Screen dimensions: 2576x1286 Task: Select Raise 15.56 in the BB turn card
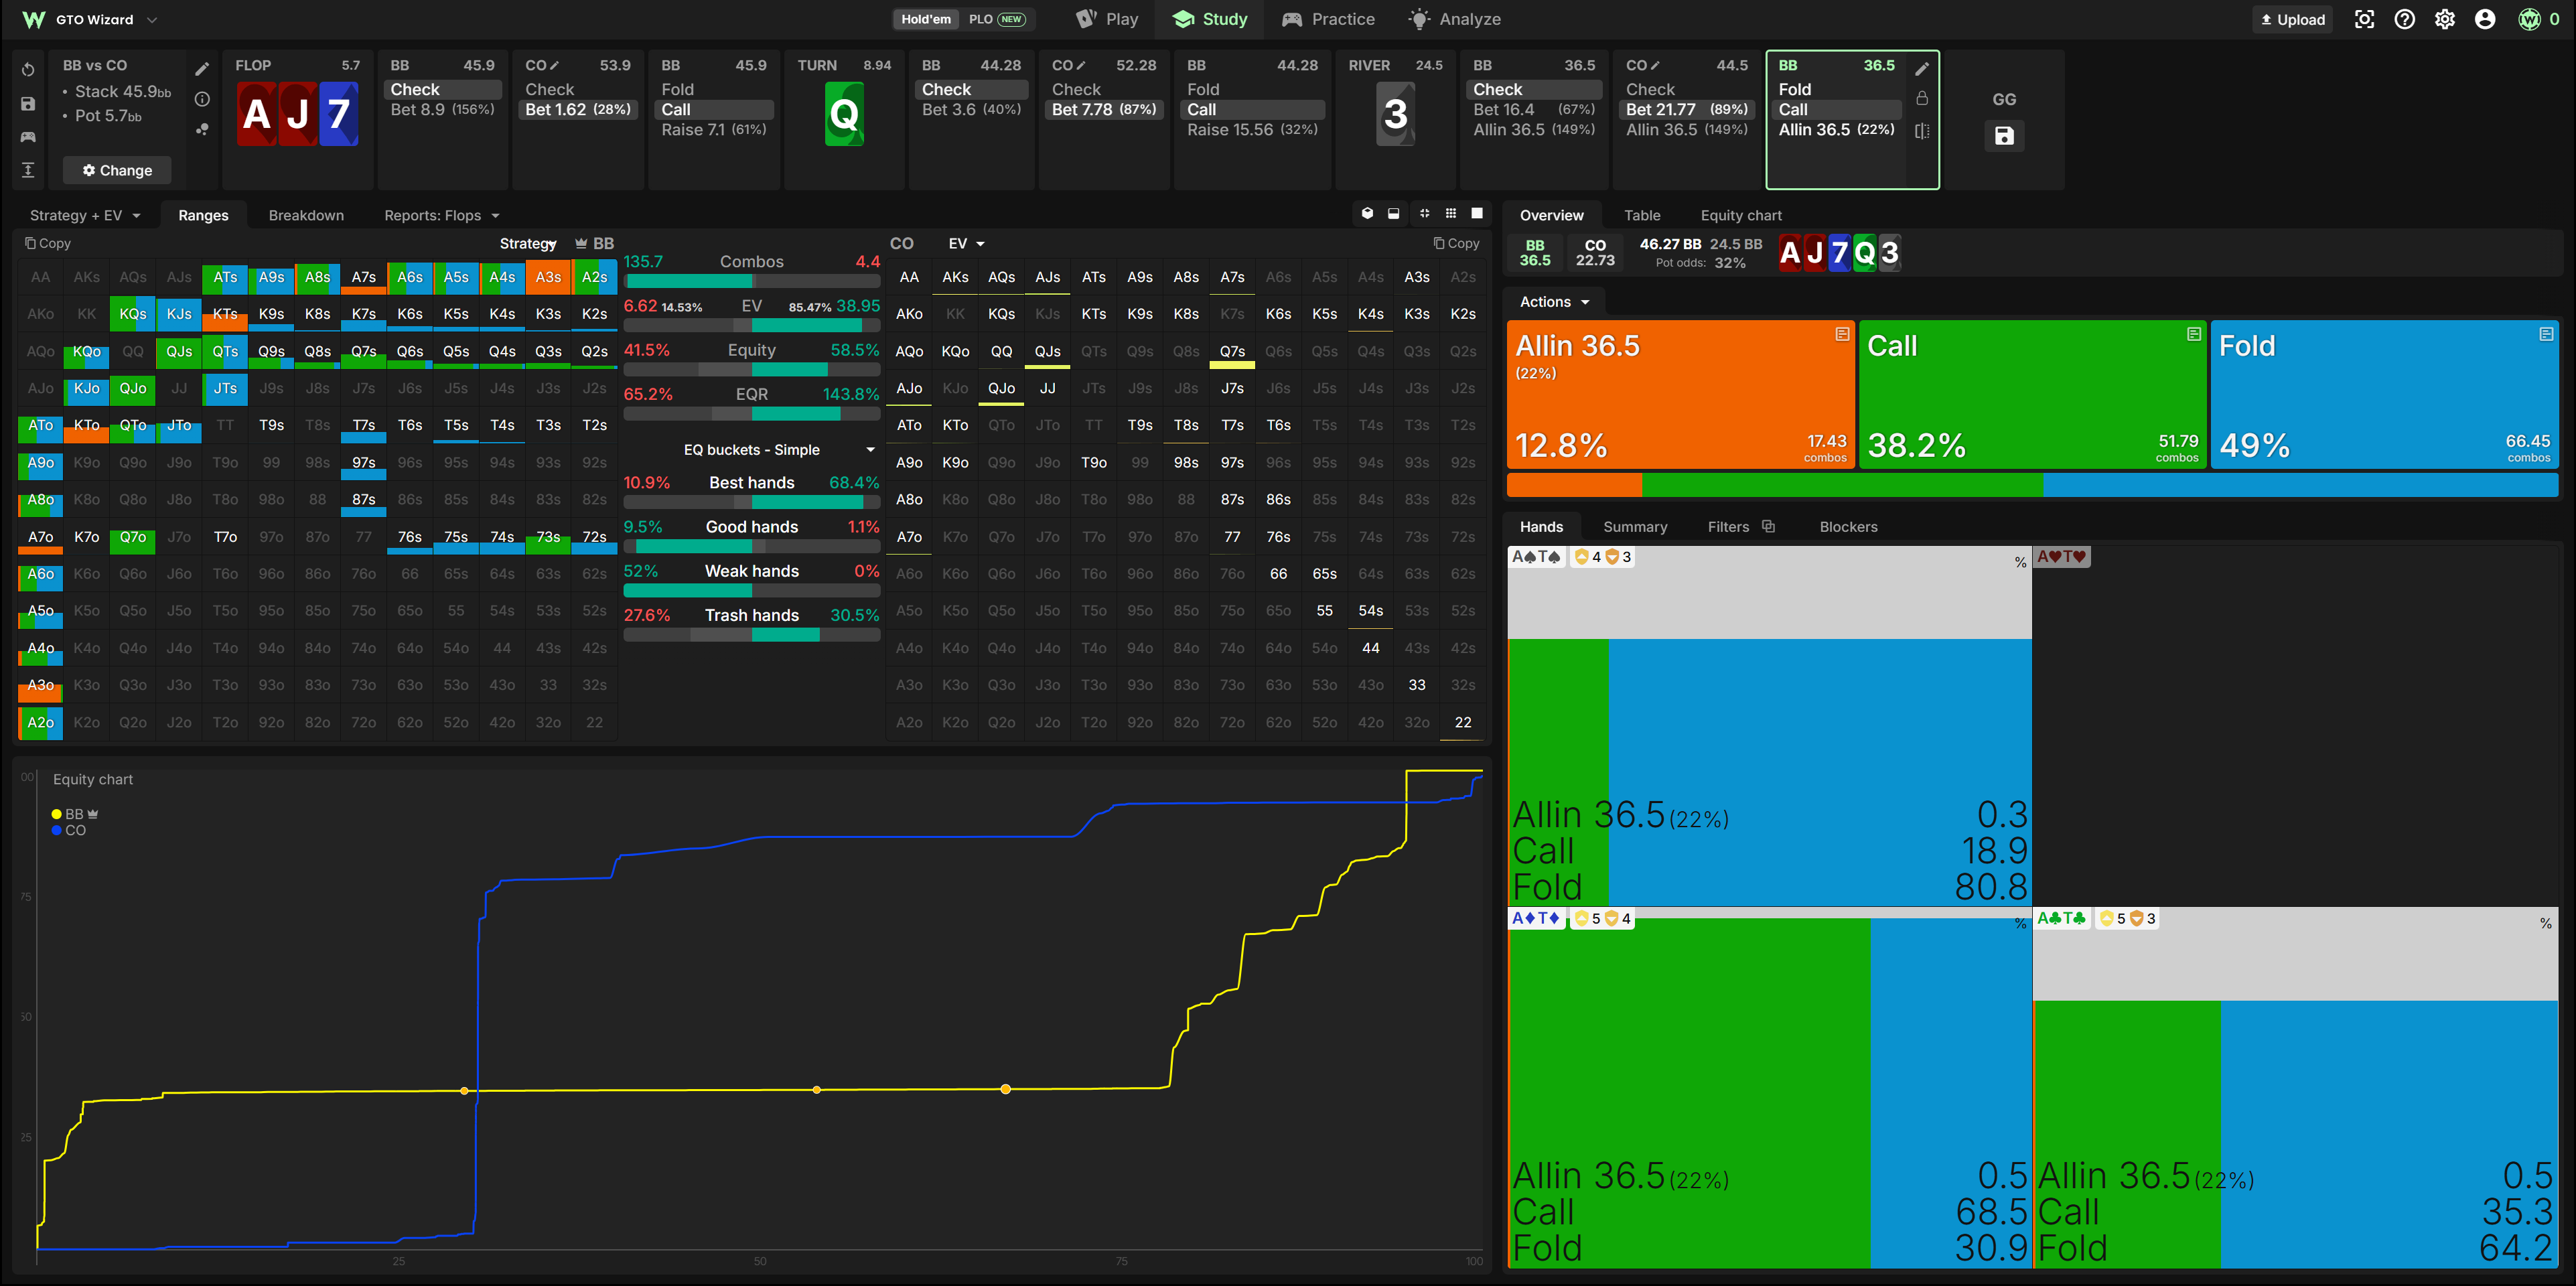pos(1252,129)
